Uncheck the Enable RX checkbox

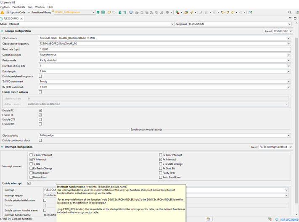40,111
